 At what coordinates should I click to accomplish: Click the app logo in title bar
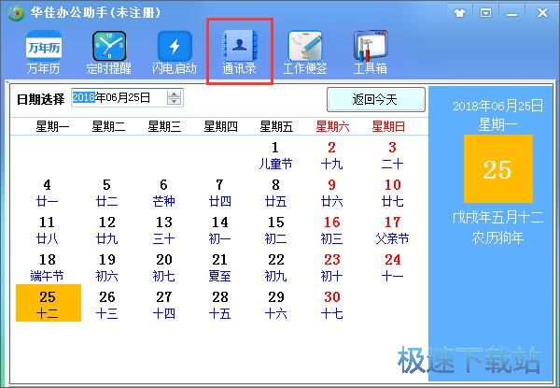(16, 13)
